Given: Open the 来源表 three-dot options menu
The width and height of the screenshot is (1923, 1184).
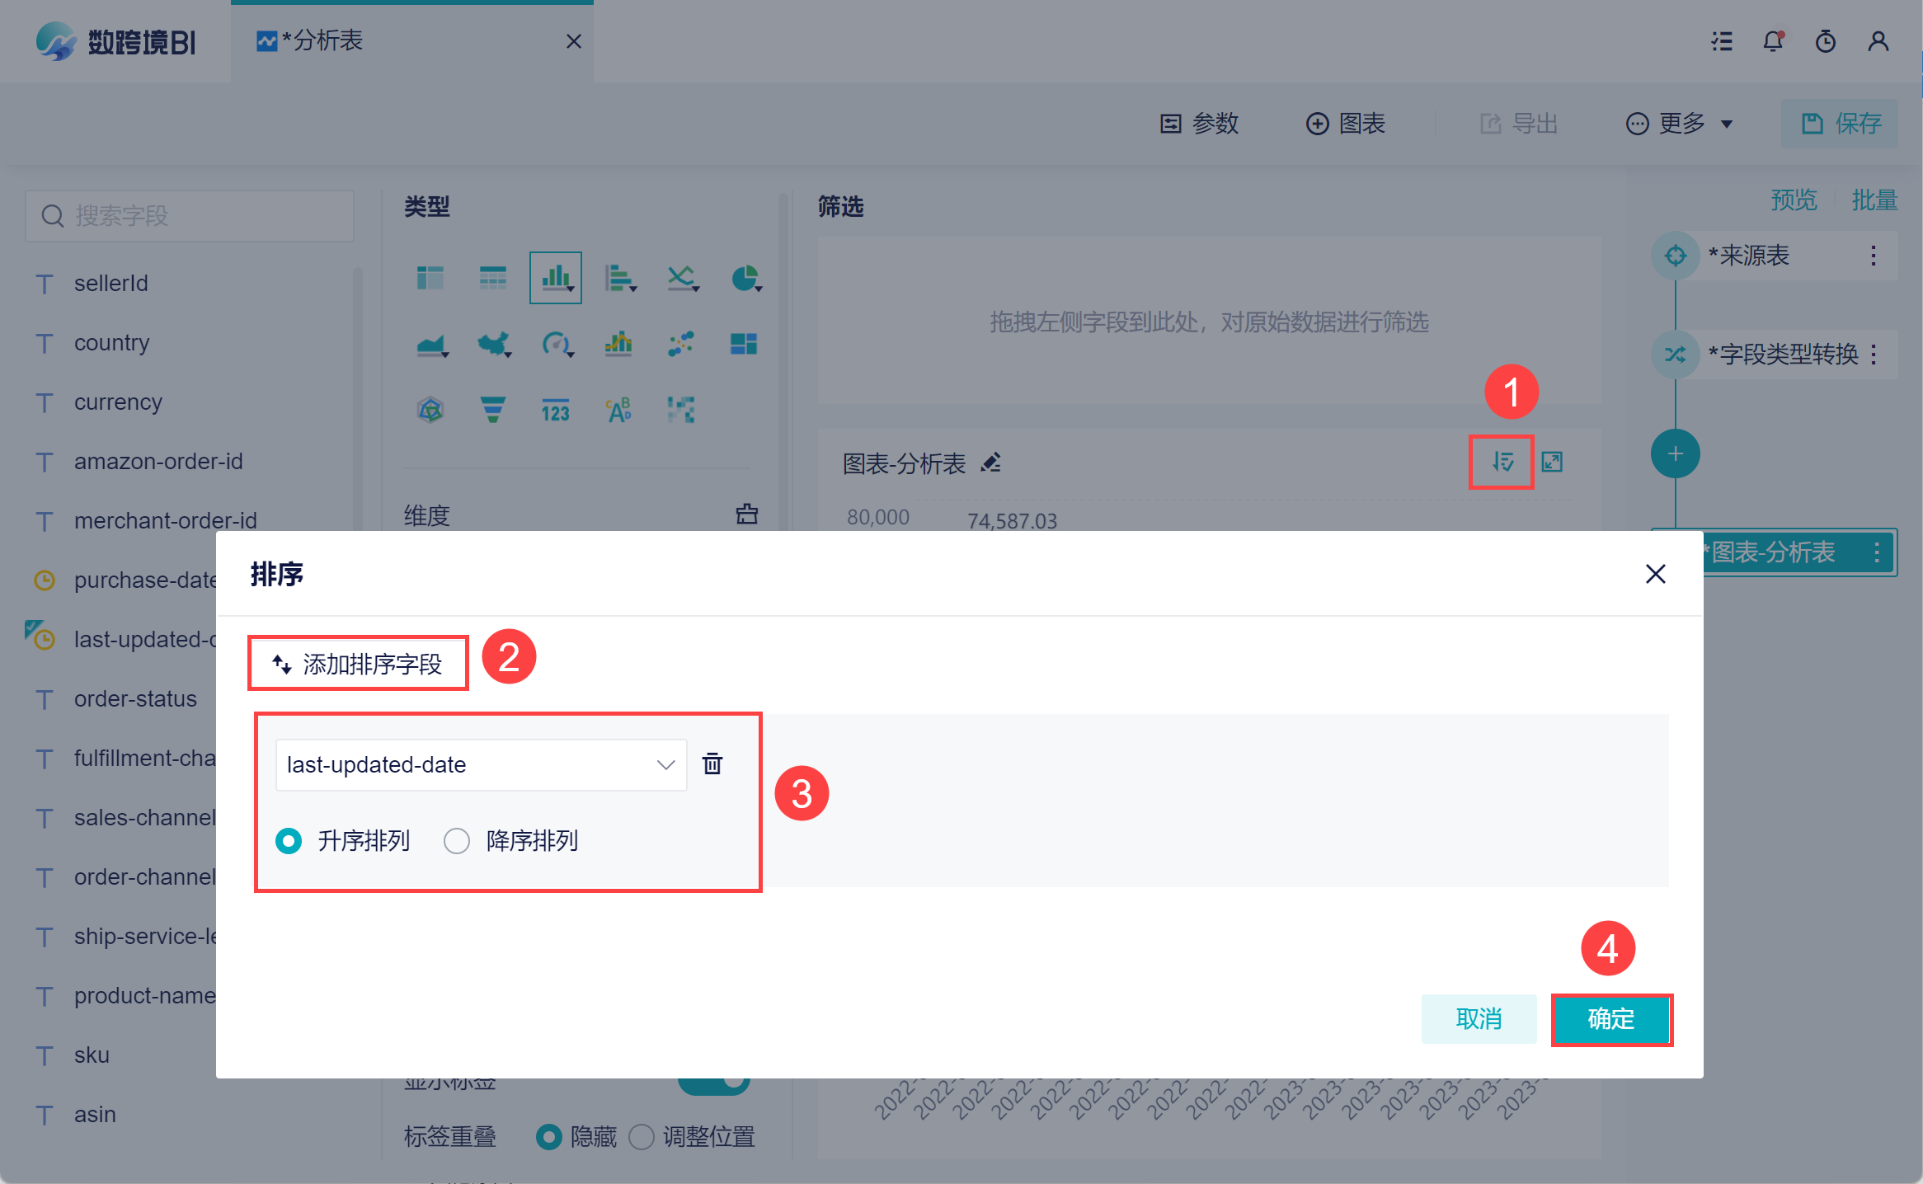Looking at the screenshot, I should pos(1874,256).
